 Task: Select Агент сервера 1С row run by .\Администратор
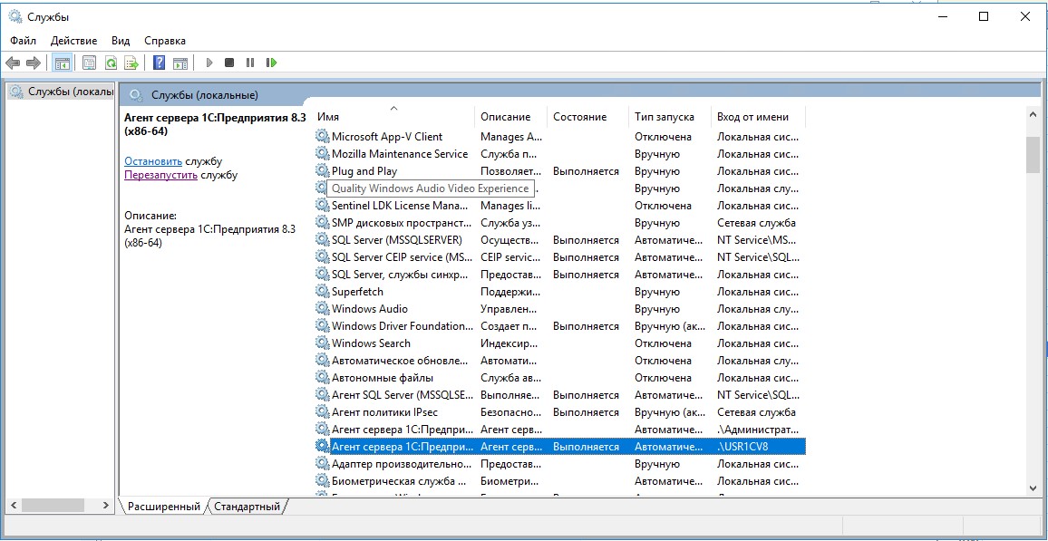click(560, 430)
